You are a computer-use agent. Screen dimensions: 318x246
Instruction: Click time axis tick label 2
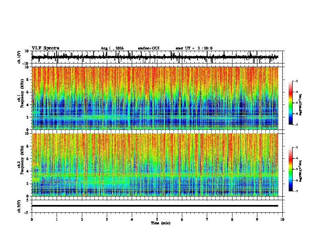click(x=82, y=219)
